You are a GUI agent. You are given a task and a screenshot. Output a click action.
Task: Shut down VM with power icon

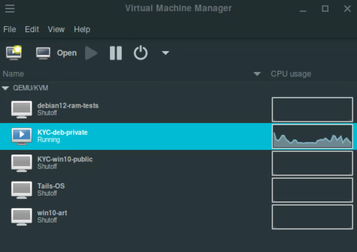(141, 53)
